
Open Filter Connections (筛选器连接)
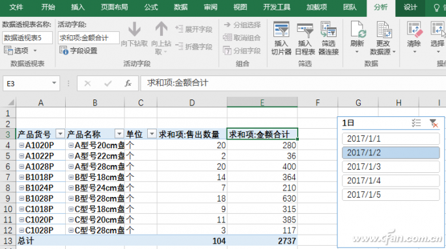329,38
